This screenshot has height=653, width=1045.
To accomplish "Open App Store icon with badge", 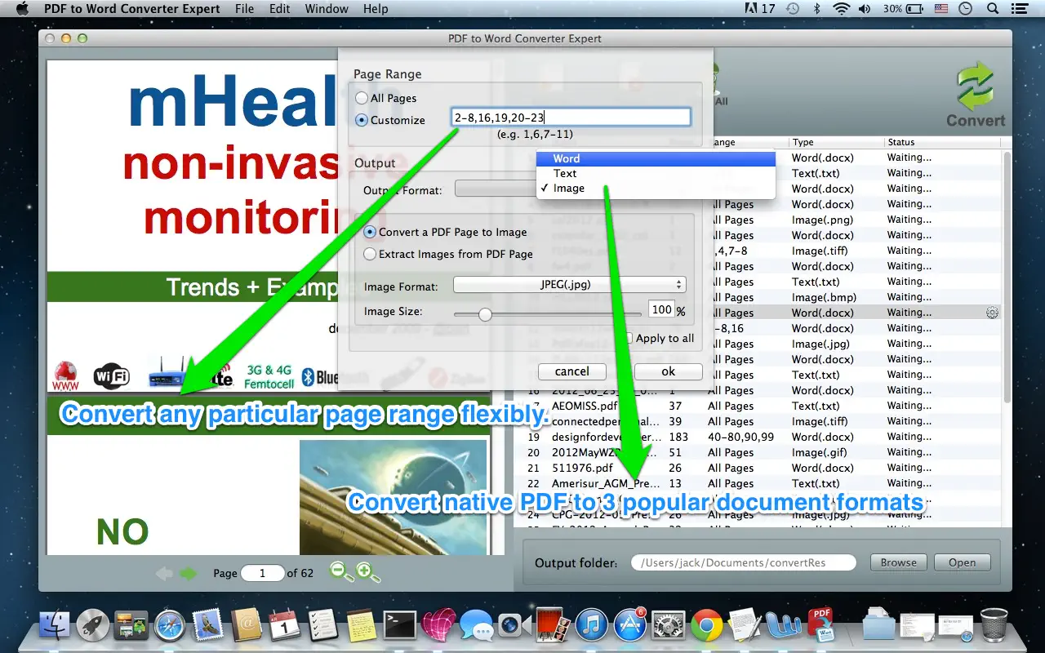I will coord(629,626).
